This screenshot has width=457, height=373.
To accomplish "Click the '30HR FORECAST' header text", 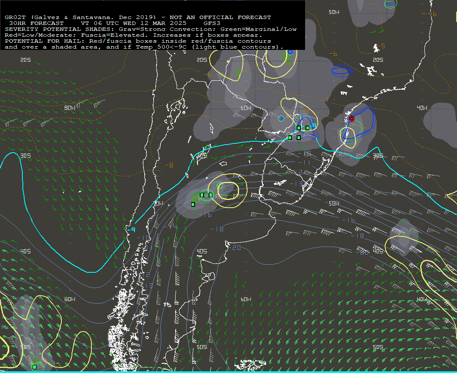I will (x=36, y=23).
